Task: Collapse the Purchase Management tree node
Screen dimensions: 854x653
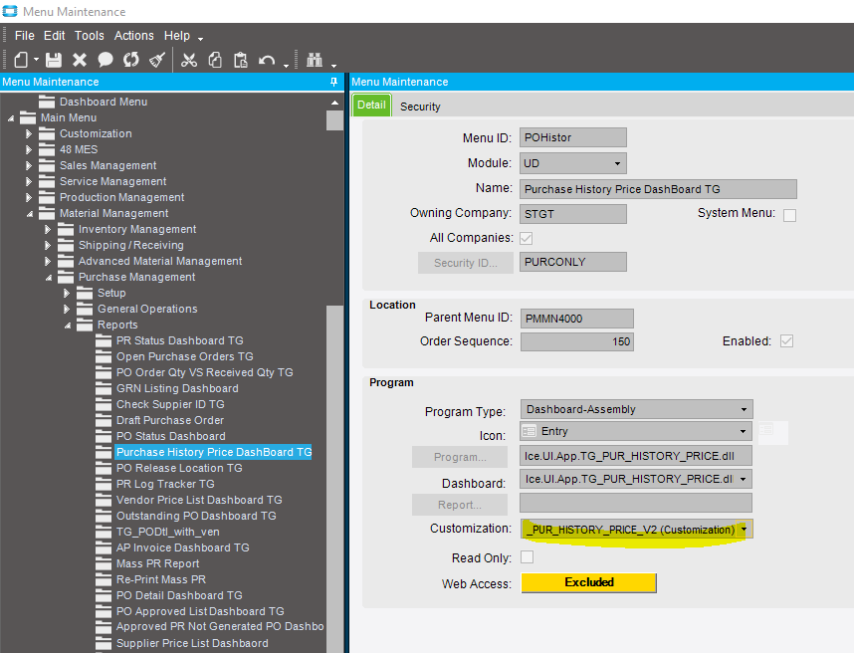Action: tap(49, 278)
